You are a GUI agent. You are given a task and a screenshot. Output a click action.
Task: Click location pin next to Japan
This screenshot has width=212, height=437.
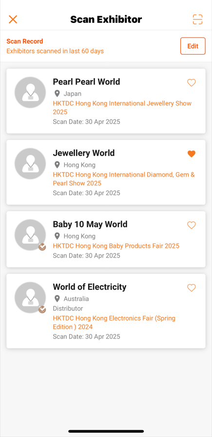(x=57, y=93)
